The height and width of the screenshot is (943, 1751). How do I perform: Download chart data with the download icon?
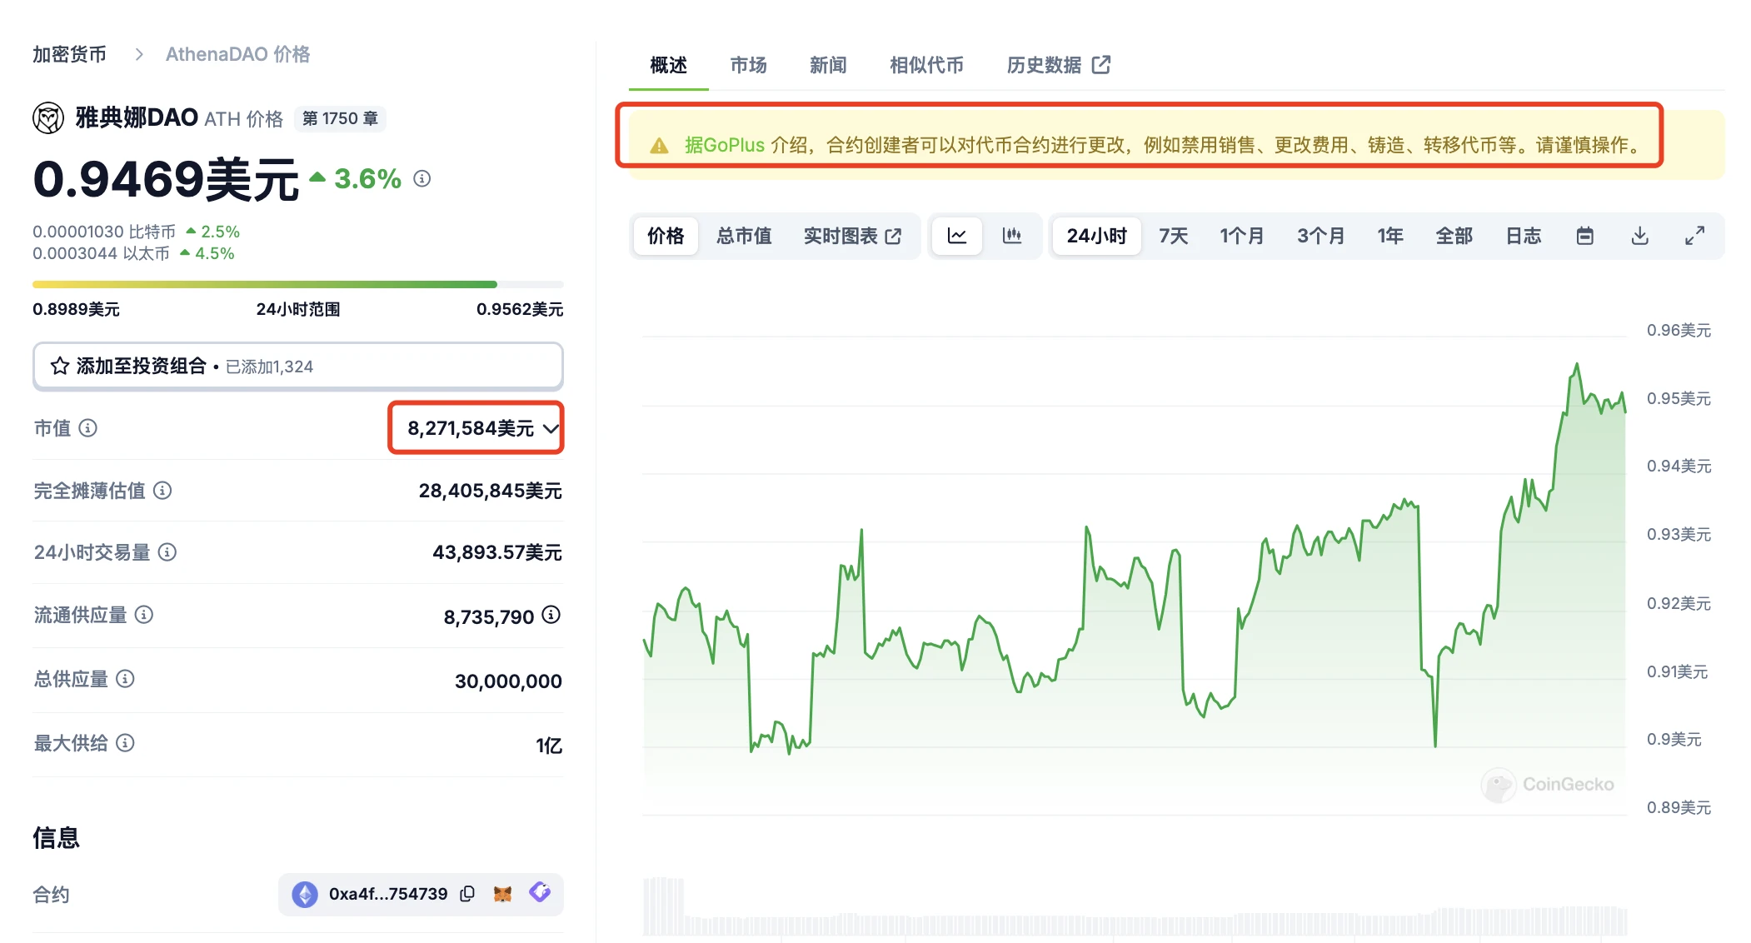[1639, 236]
